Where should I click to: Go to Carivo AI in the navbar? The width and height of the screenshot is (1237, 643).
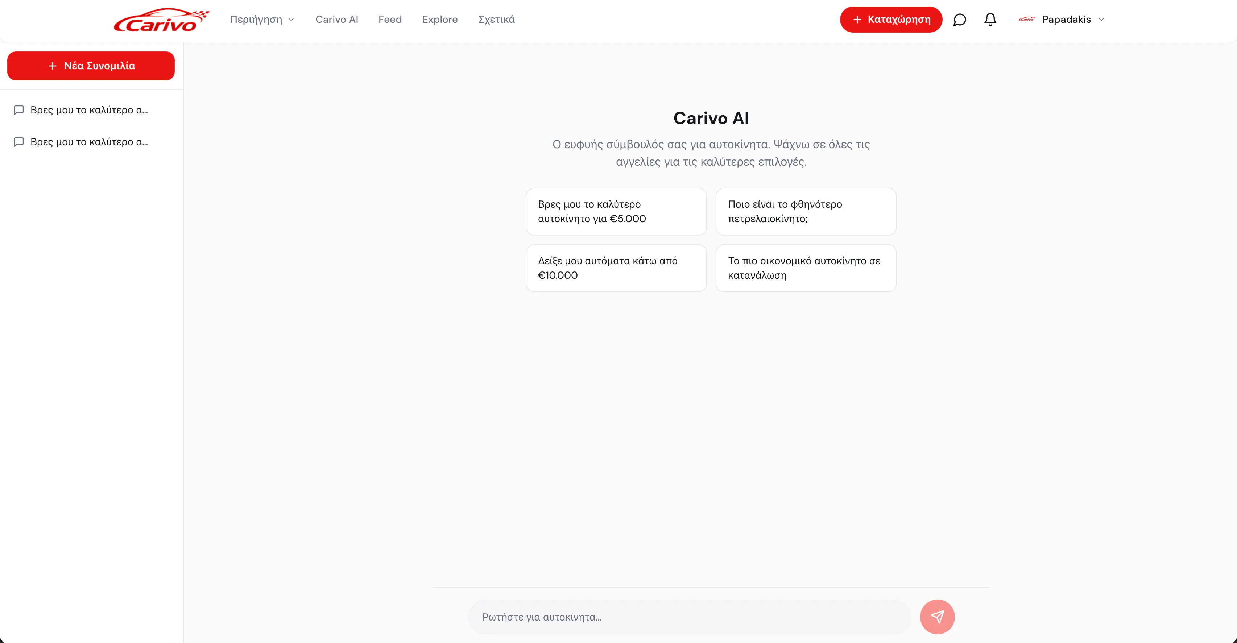[x=336, y=20]
